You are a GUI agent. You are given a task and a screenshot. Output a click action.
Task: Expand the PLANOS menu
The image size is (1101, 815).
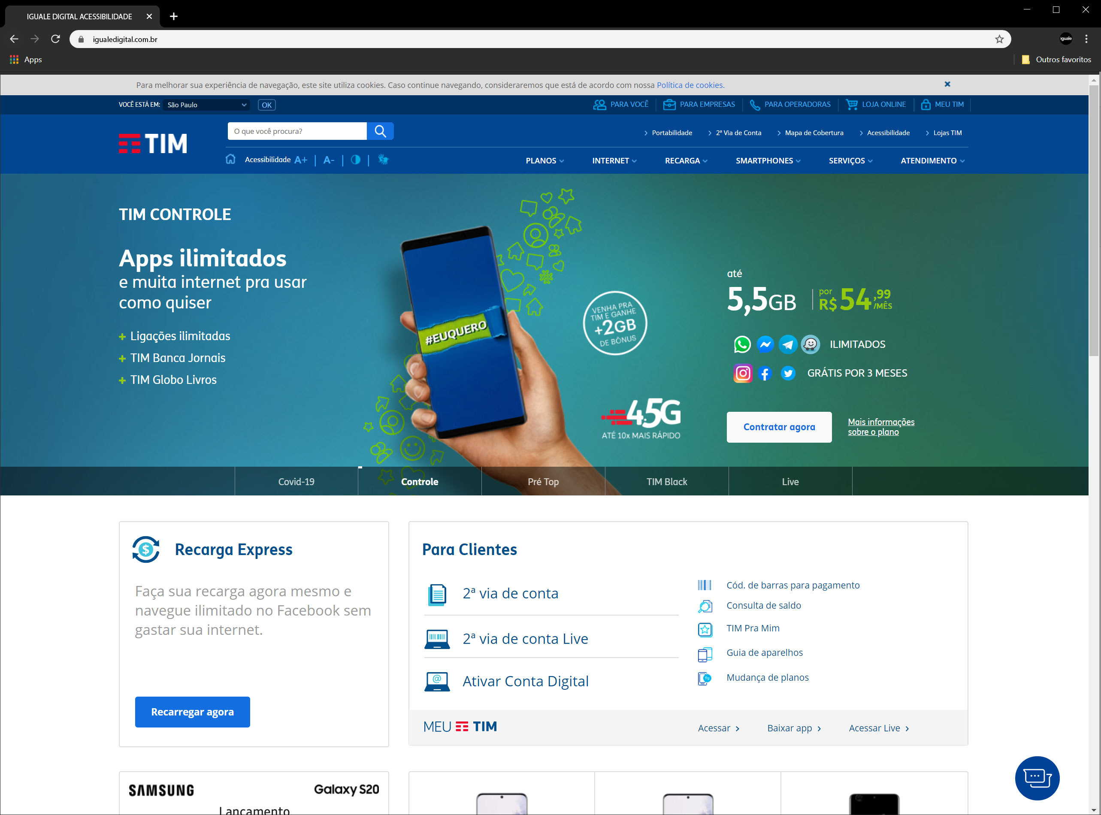pyautogui.click(x=545, y=161)
